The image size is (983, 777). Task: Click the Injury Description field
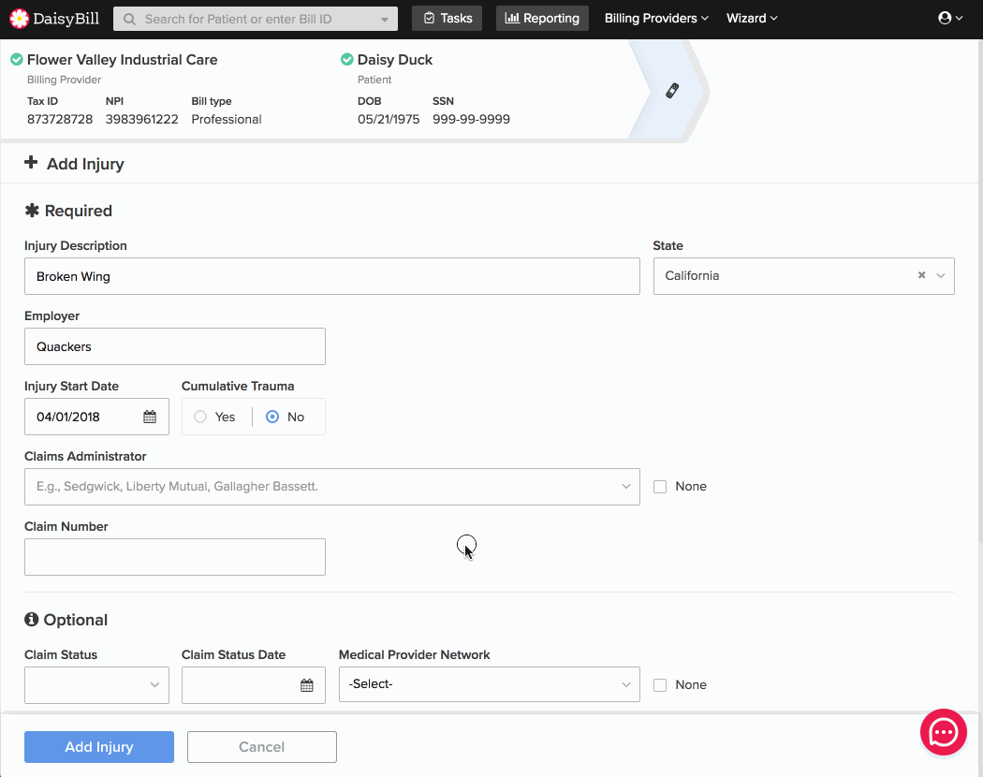click(332, 276)
